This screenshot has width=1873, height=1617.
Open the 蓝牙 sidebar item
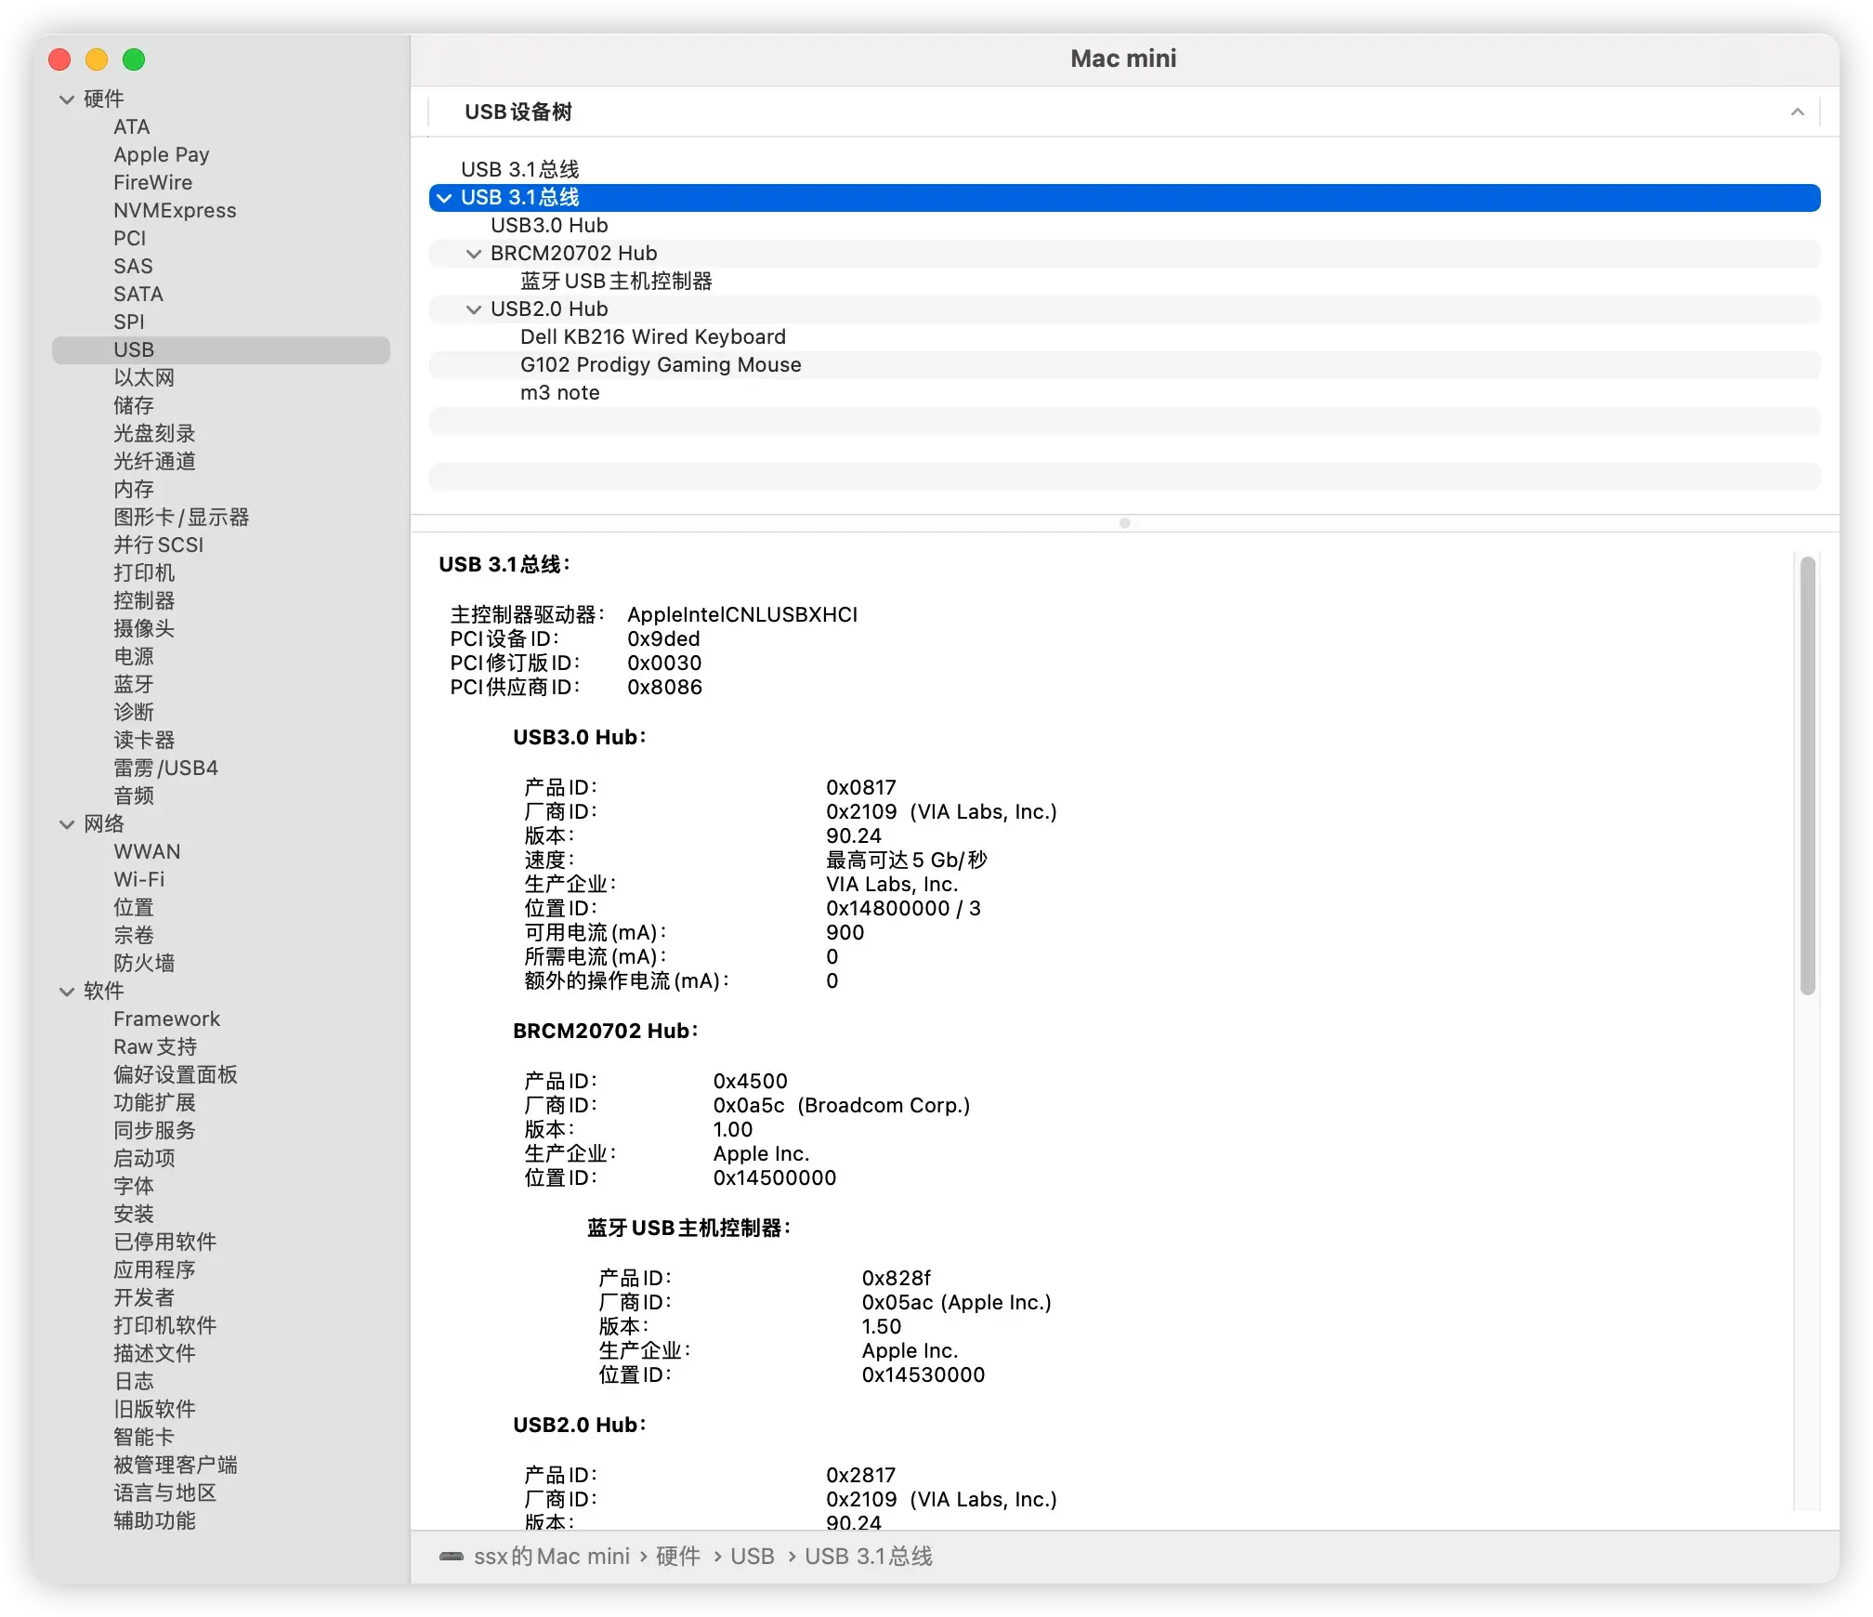134,685
